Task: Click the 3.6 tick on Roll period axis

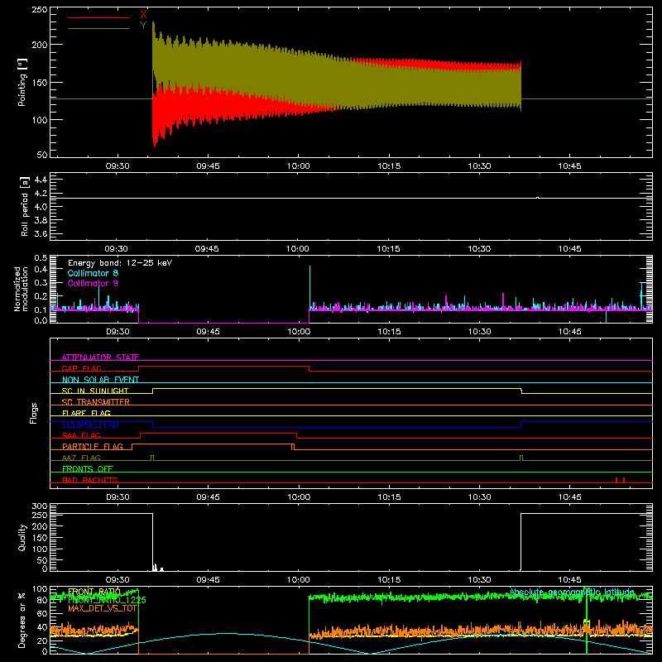Action: (41, 233)
